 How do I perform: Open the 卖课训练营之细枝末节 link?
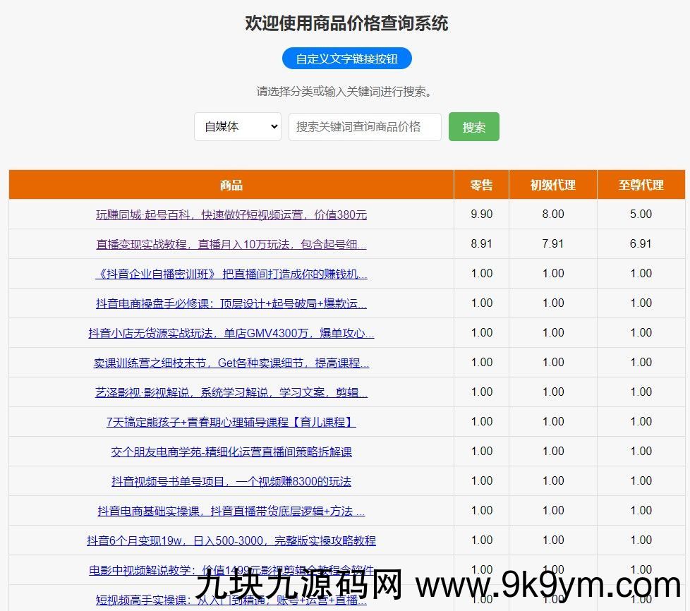click(x=231, y=363)
